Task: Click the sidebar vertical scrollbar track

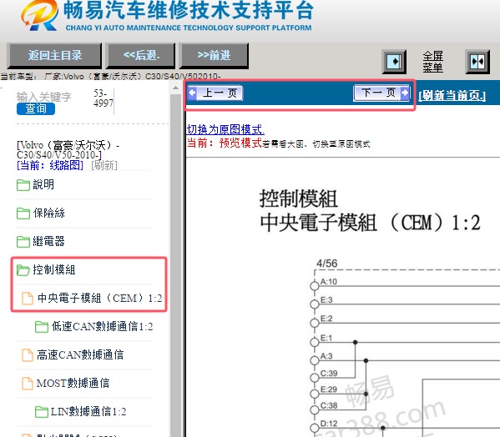Action: click(x=175, y=264)
